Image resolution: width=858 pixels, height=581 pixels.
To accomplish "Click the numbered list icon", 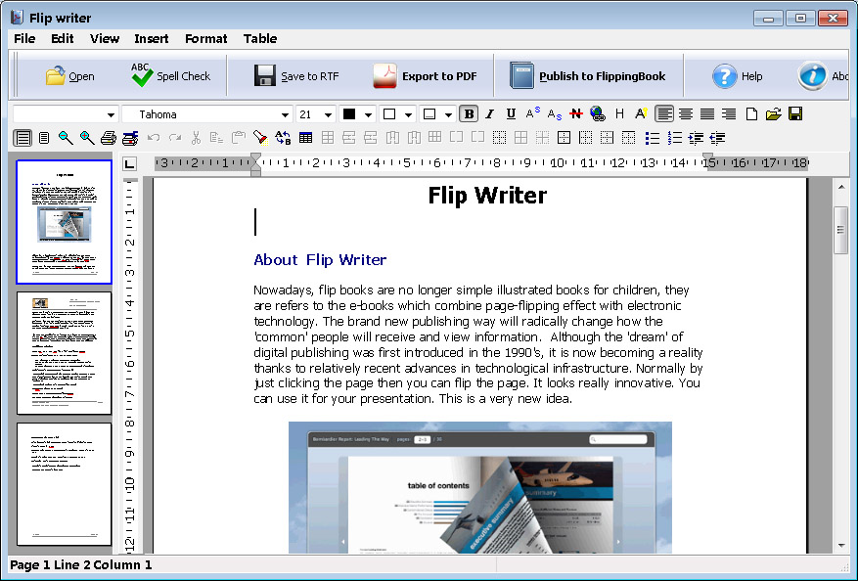I will [x=674, y=138].
